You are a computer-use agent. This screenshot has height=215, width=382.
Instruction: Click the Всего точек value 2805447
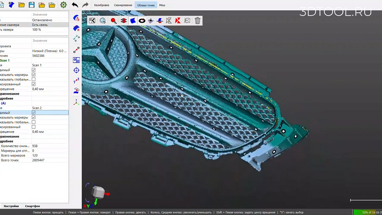(x=38, y=160)
